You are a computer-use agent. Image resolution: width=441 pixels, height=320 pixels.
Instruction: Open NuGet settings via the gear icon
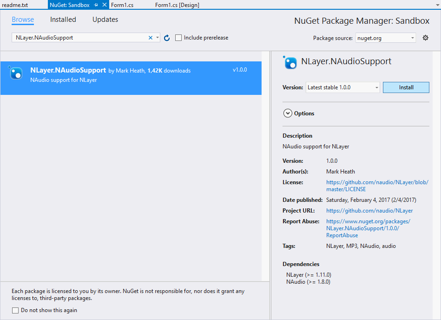[x=425, y=38]
